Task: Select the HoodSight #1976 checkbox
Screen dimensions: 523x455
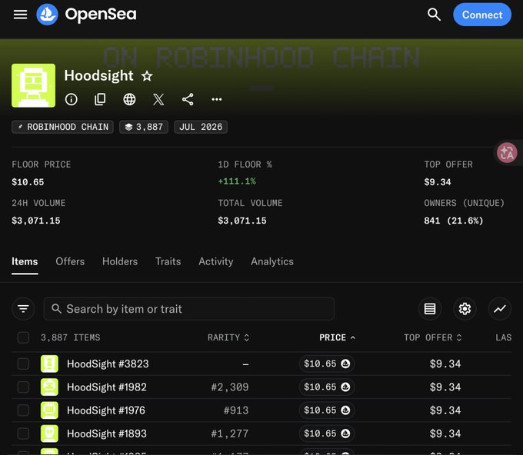Action: (23, 410)
